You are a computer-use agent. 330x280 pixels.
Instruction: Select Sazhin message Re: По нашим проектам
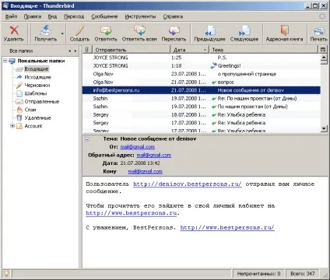pyautogui.click(x=202, y=99)
